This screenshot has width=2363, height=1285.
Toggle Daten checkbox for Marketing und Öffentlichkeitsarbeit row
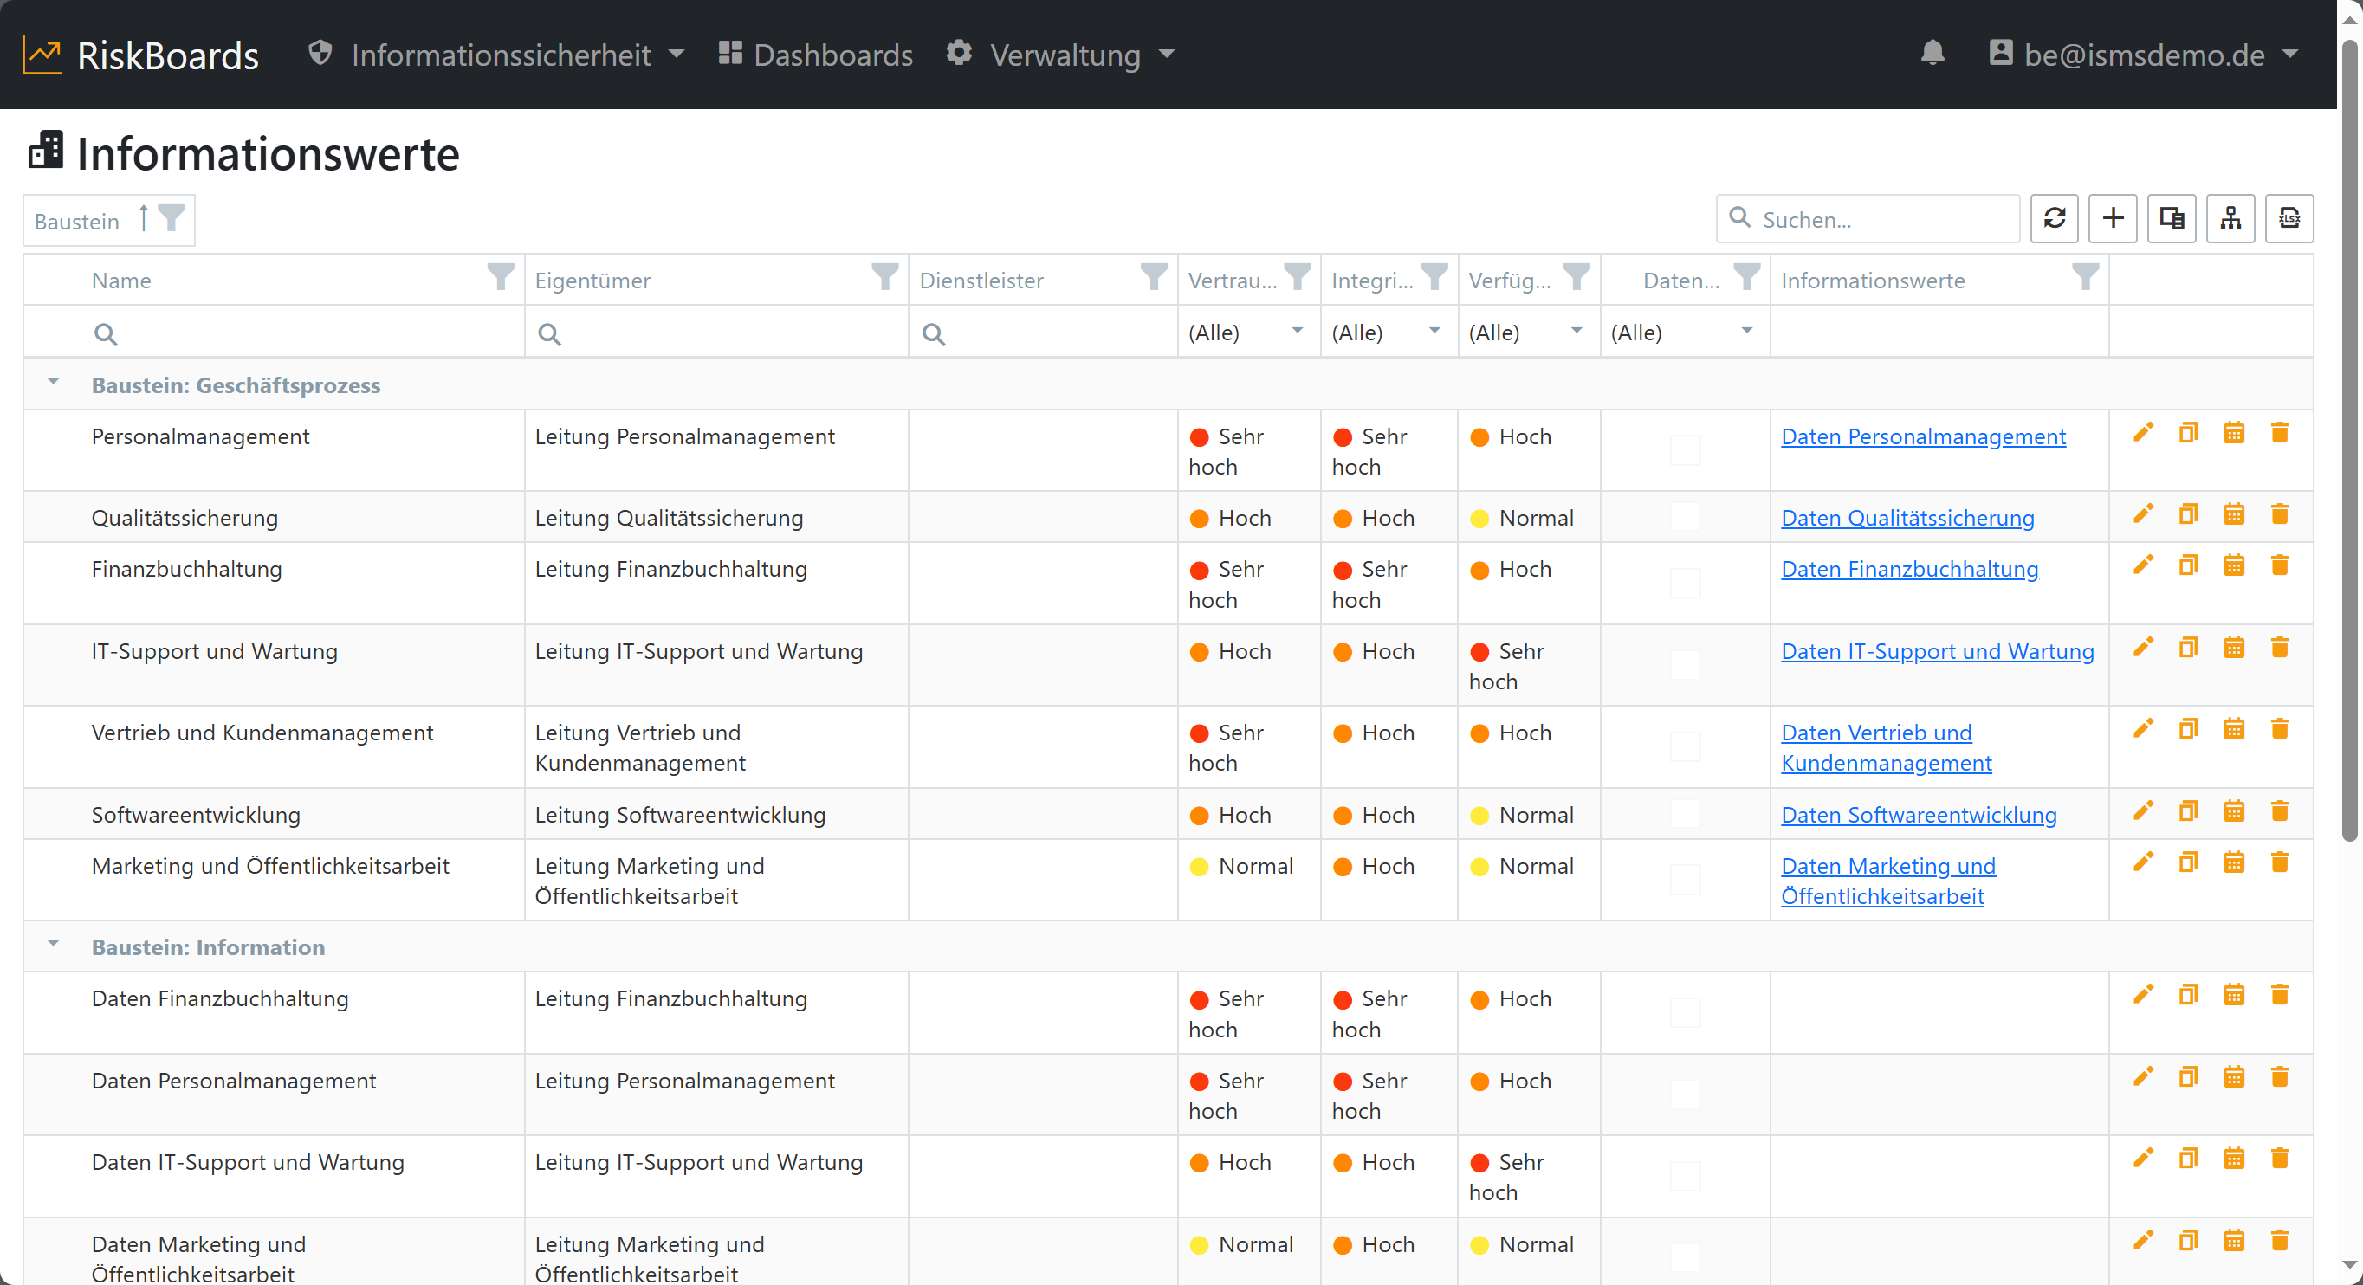point(1685,880)
